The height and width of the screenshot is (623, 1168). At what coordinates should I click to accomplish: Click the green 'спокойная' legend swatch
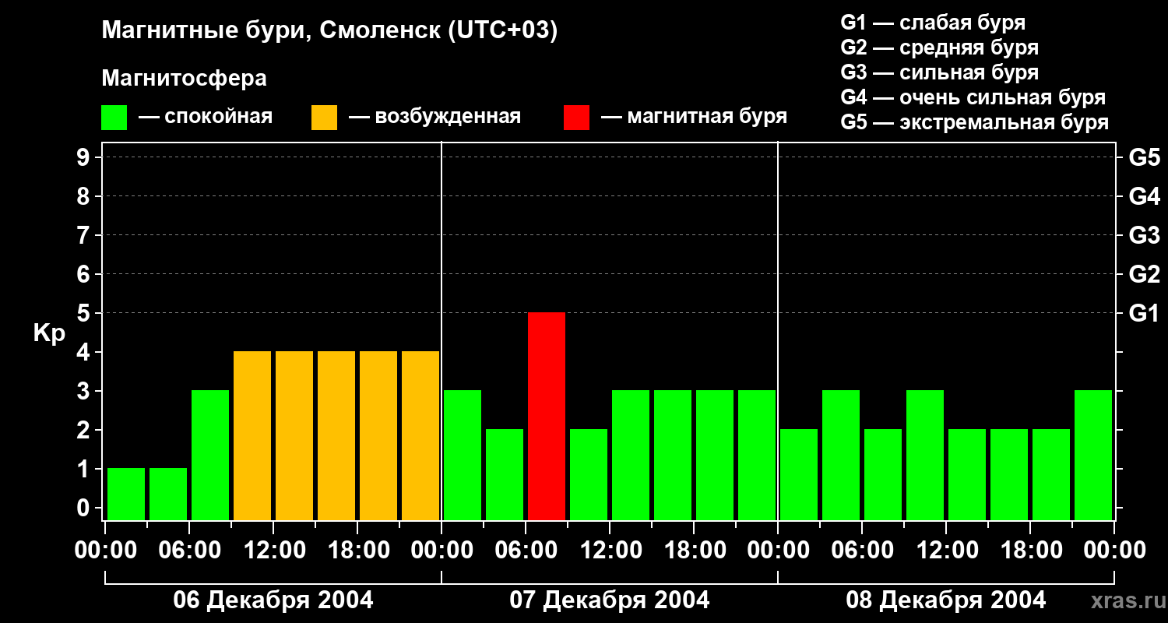click(x=114, y=118)
